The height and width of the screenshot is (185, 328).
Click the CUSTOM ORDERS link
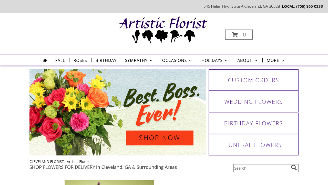[x=253, y=80]
